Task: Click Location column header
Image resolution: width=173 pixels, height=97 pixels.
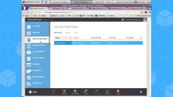Action: tap(112, 38)
